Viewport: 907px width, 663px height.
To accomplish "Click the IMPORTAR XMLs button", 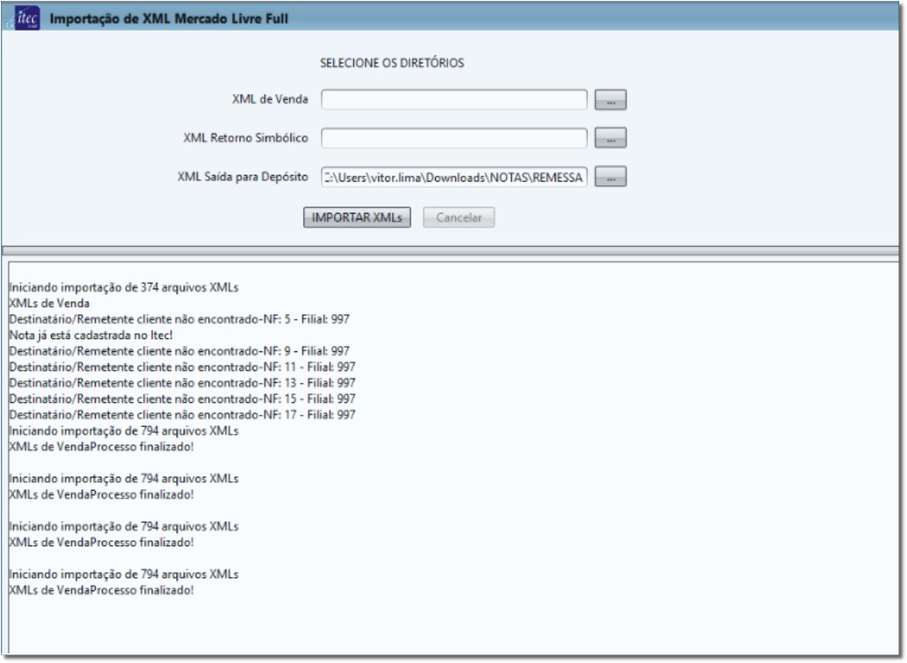I will (x=357, y=217).
